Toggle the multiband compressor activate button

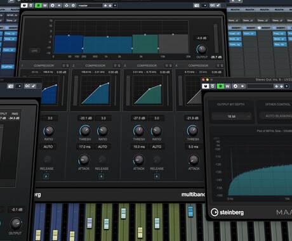click(x=24, y=5)
